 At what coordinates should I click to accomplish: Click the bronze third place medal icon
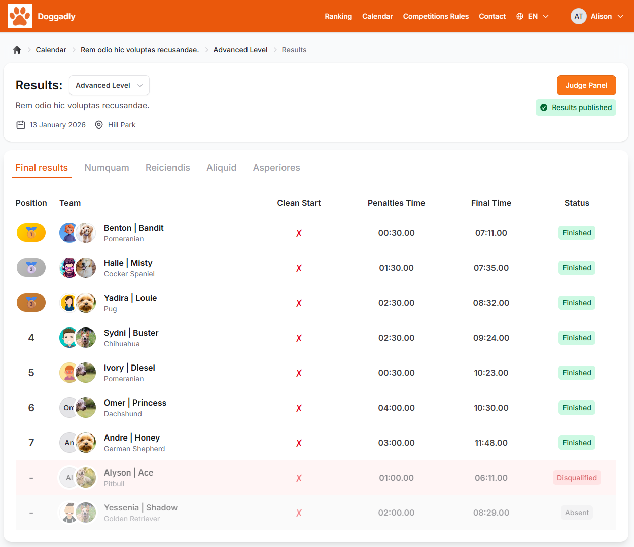pos(31,303)
